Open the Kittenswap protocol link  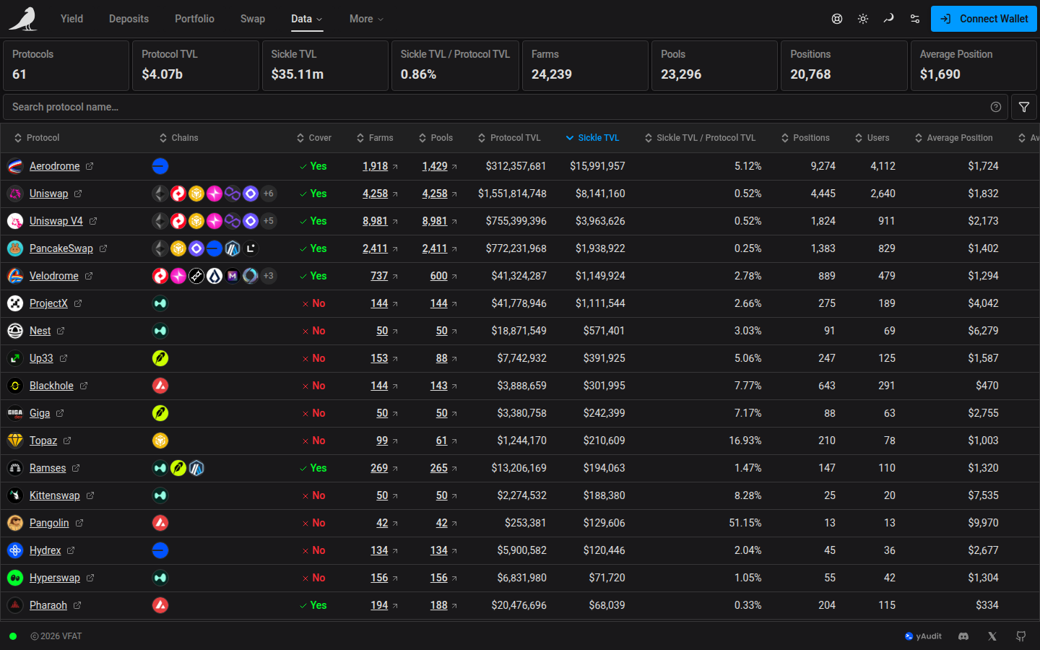tap(55, 495)
